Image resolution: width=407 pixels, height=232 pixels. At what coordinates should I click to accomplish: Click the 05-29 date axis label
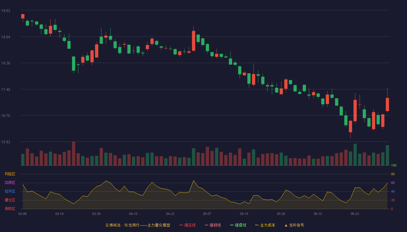click(281, 214)
